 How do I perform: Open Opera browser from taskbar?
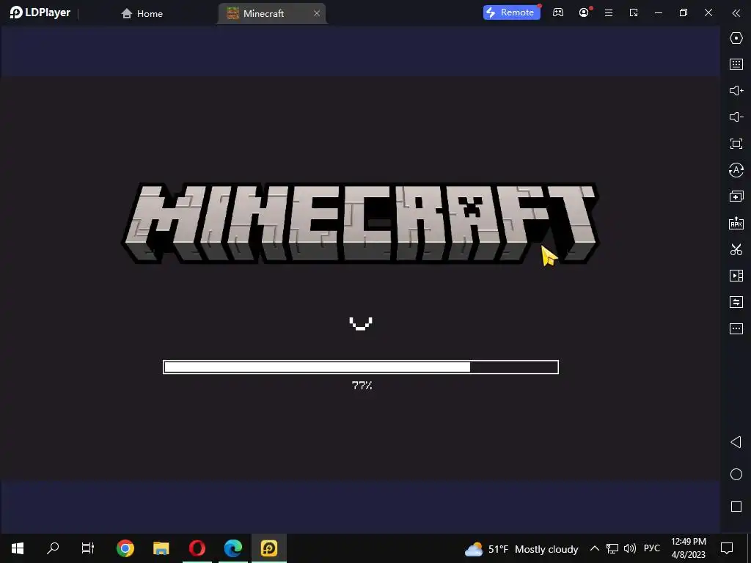click(197, 548)
